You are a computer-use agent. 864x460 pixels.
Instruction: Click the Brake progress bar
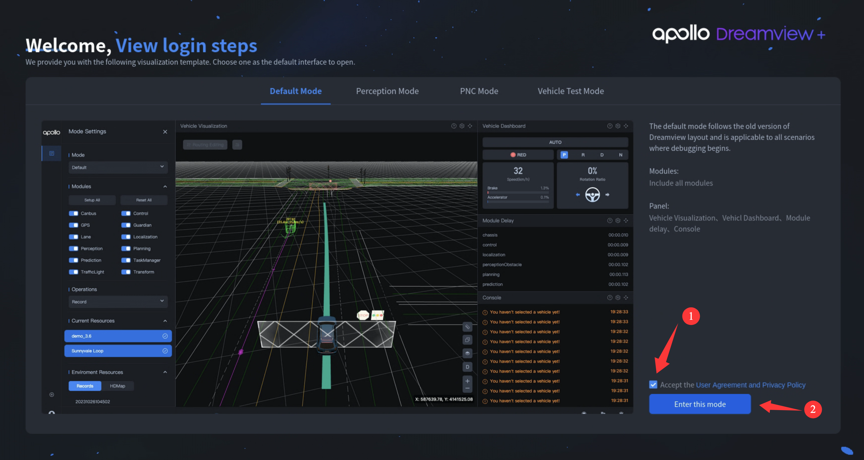tap(518, 192)
